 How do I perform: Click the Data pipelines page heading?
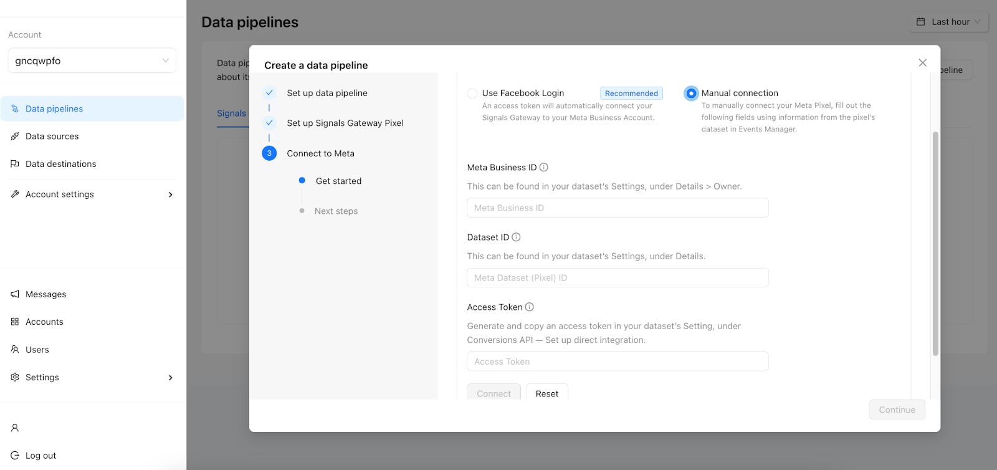(250, 22)
